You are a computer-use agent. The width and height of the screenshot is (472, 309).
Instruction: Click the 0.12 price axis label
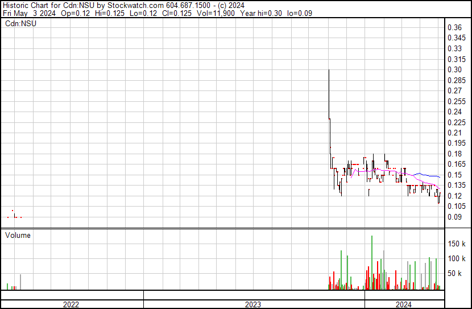(454, 196)
